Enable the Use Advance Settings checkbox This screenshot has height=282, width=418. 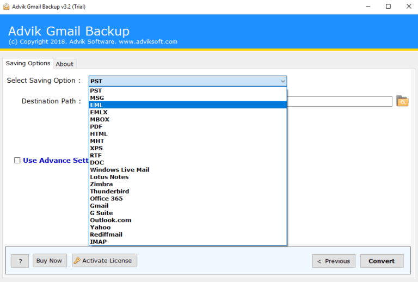[x=17, y=160]
